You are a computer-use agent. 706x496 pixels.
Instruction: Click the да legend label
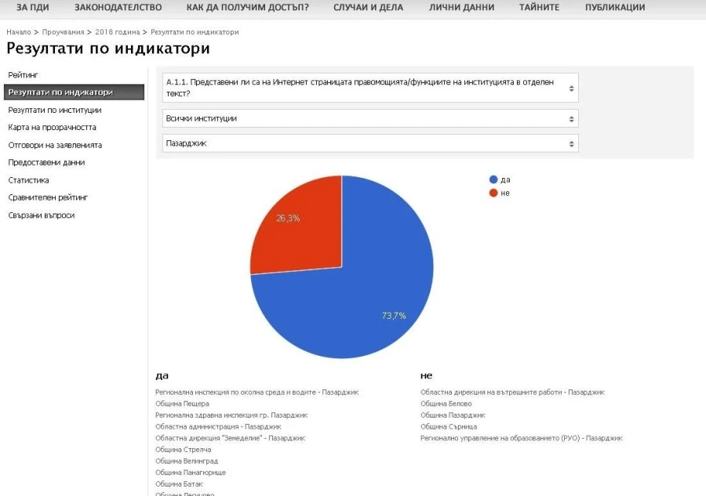pos(505,179)
